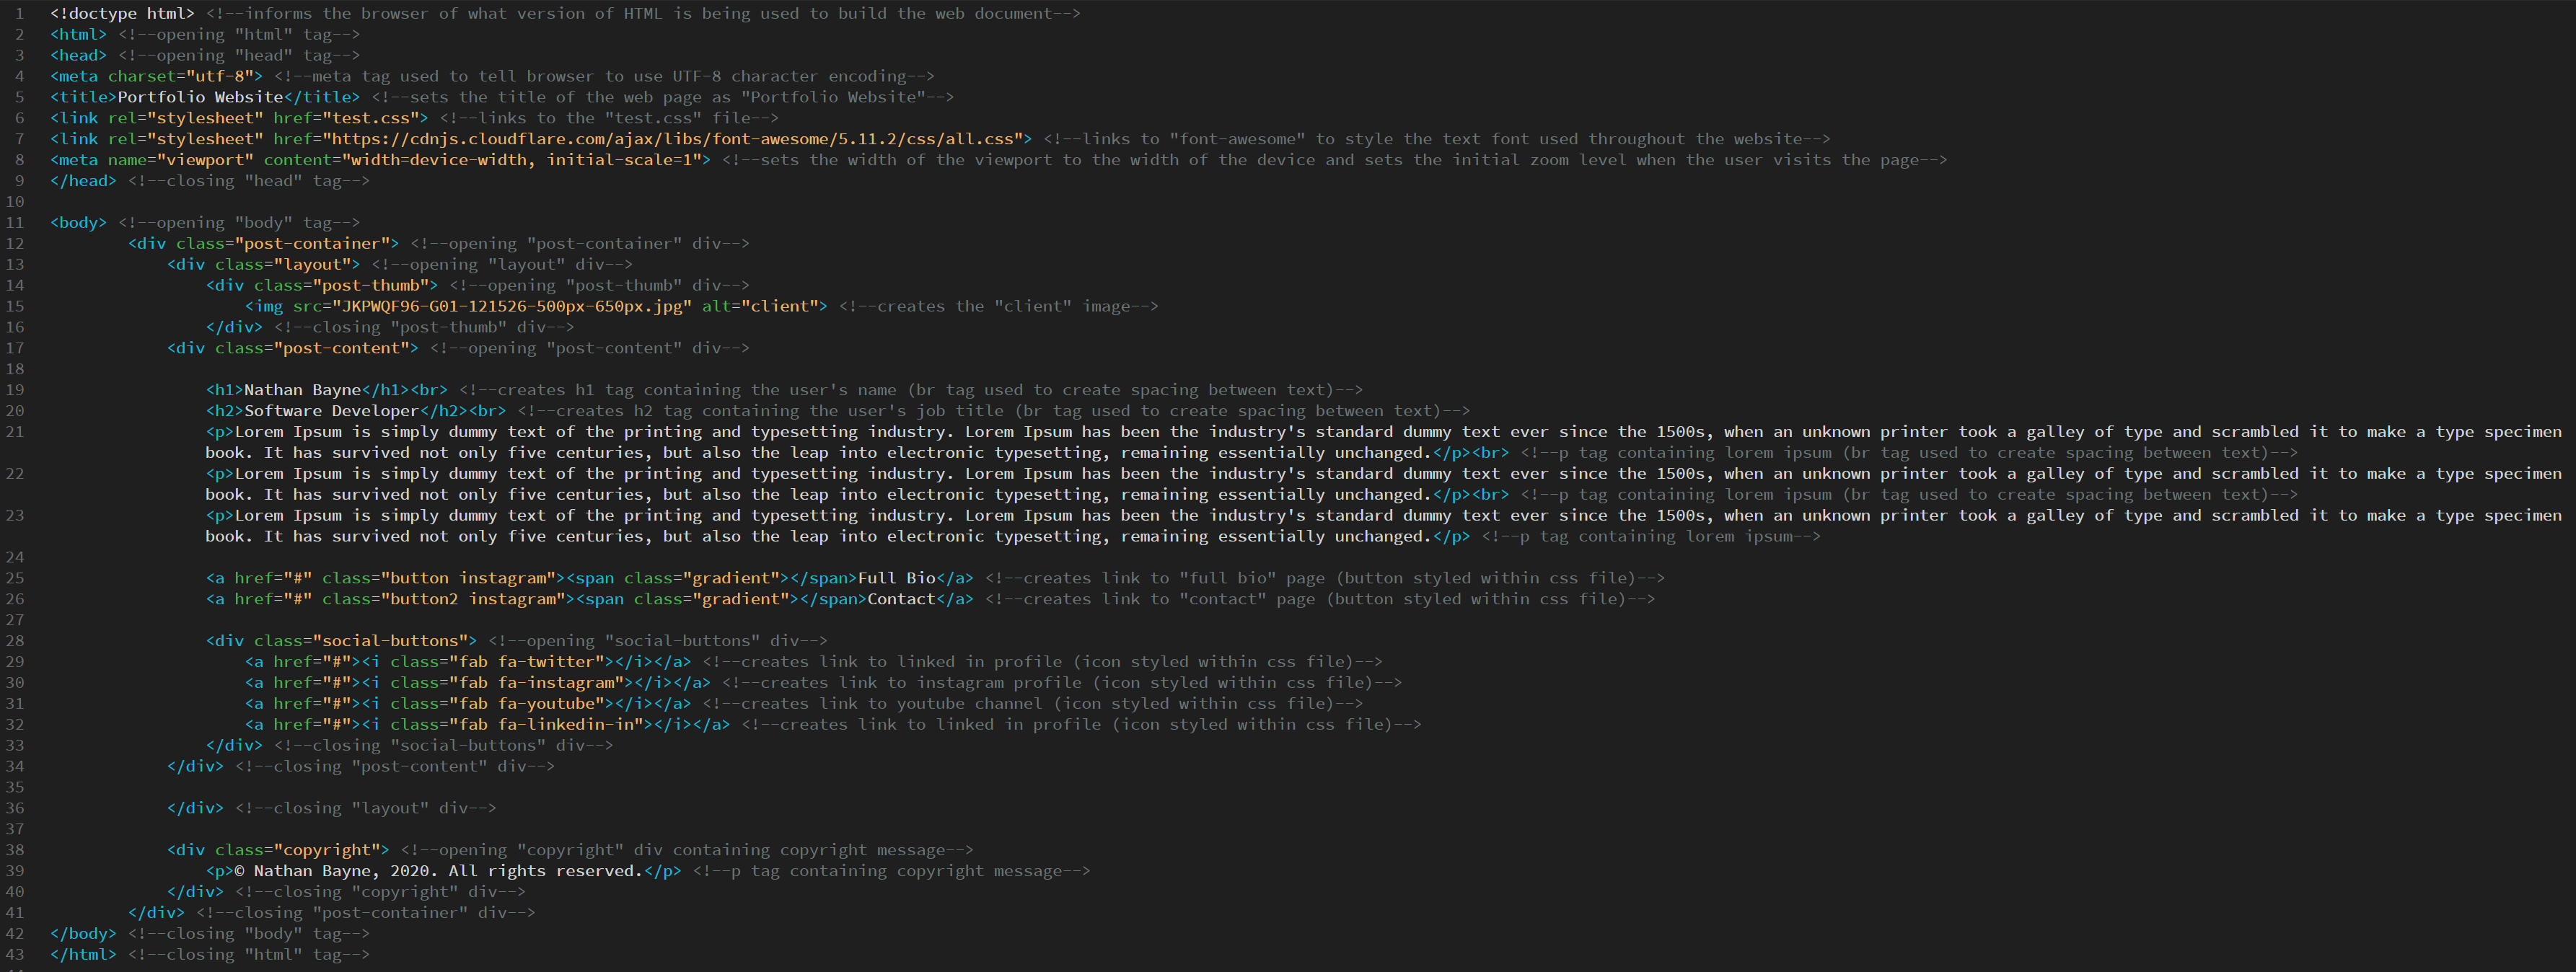
Task: Click the img src JKPWQF96 filename string
Action: (x=511, y=306)
